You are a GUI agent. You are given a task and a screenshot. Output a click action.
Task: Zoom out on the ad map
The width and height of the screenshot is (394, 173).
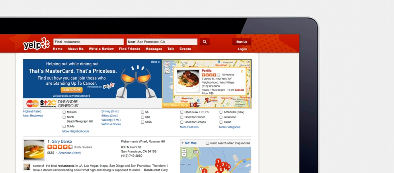[167, 71]
